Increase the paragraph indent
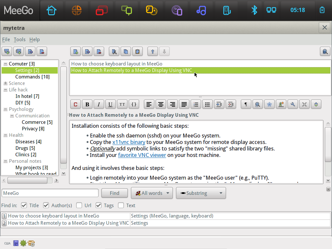The image size is (332, 249). [219, 104]
